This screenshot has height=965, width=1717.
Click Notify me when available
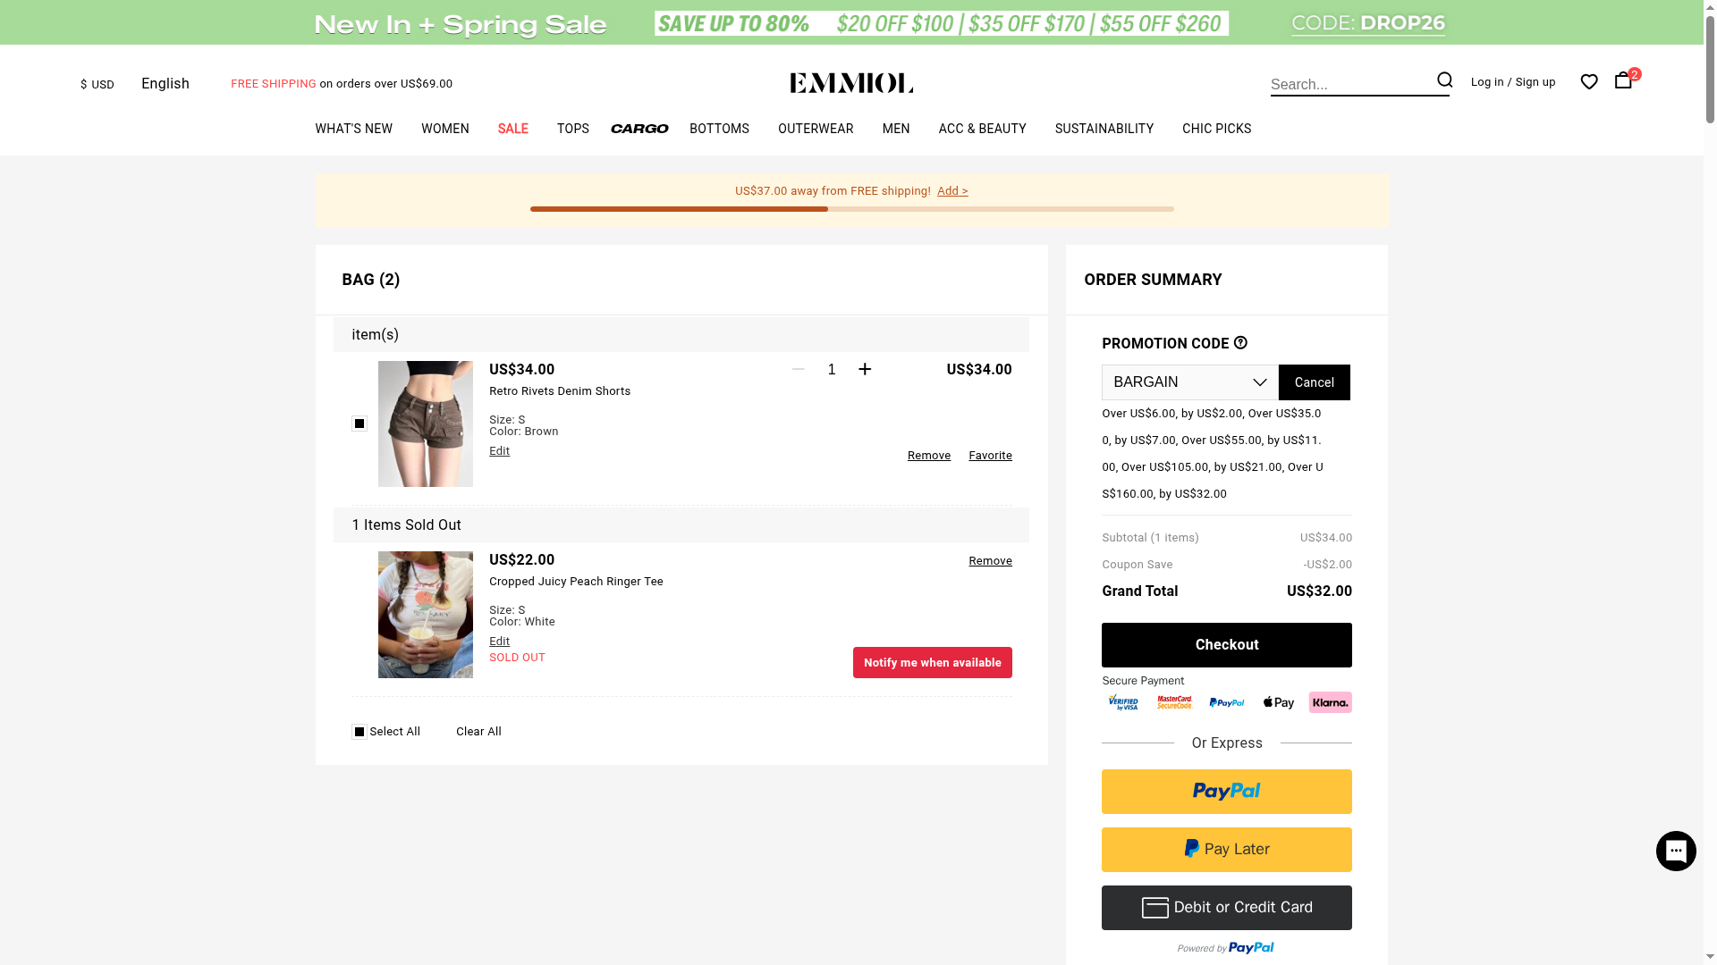coord(932,663)
